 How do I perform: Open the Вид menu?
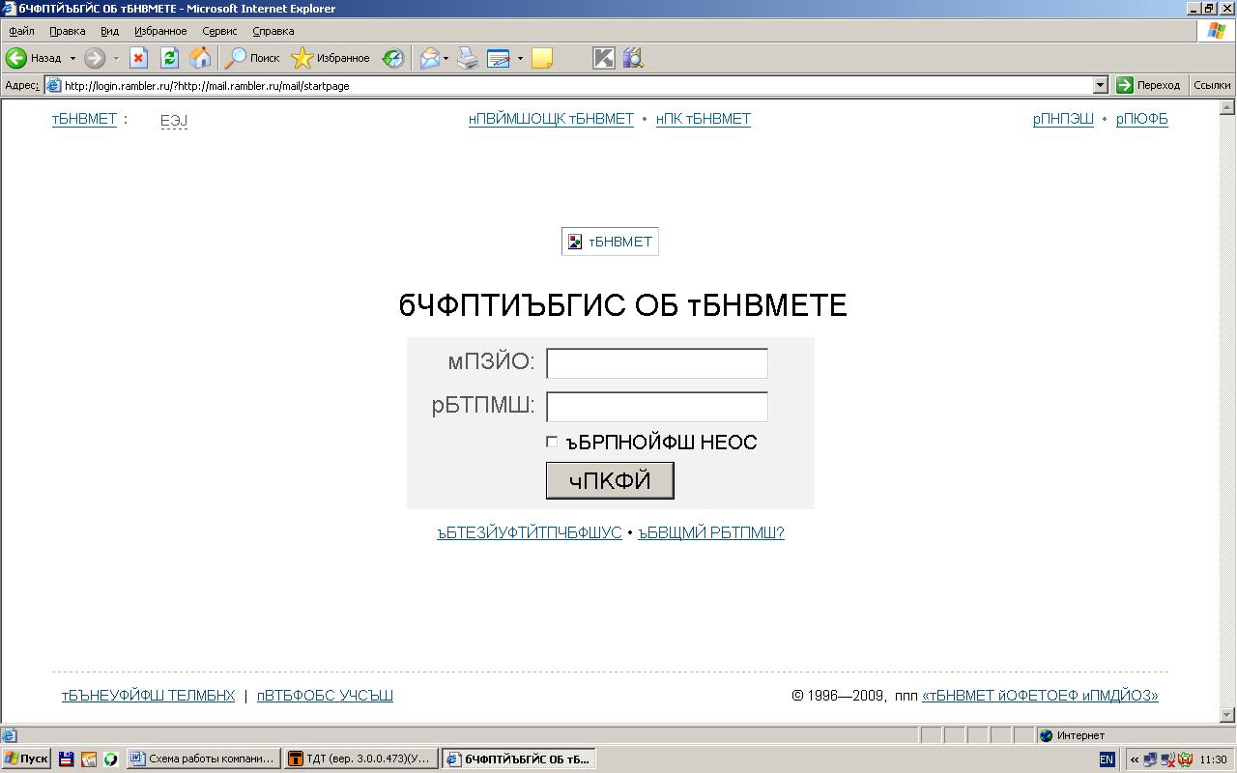point(109,31)
